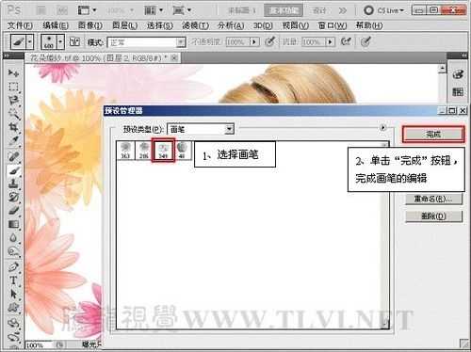Screen dimensions: 471x352
Task: Open the brush preset picker arrow
Action: [x=61, y=41]
